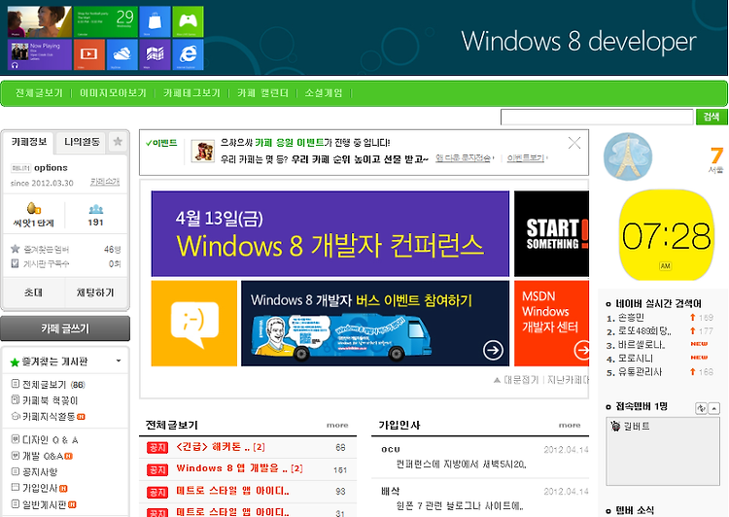Open the 카페소개 link
The height and width of the screenshot is (517, 729).
pyautogui.click(x=105, y=182)
